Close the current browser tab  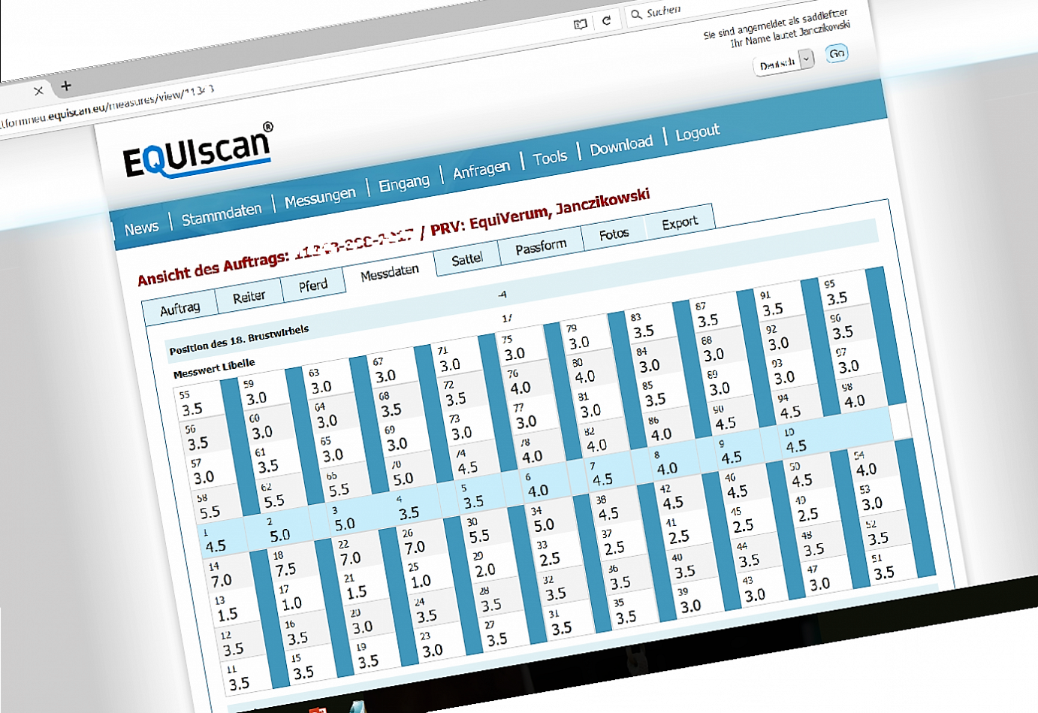coord(38,91)
